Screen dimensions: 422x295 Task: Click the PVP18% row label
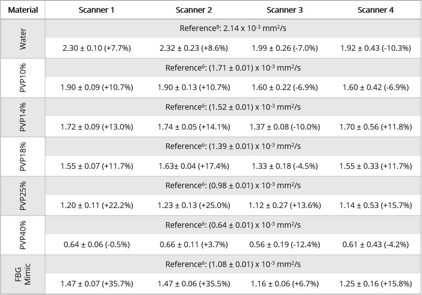[x=23, y=156]
